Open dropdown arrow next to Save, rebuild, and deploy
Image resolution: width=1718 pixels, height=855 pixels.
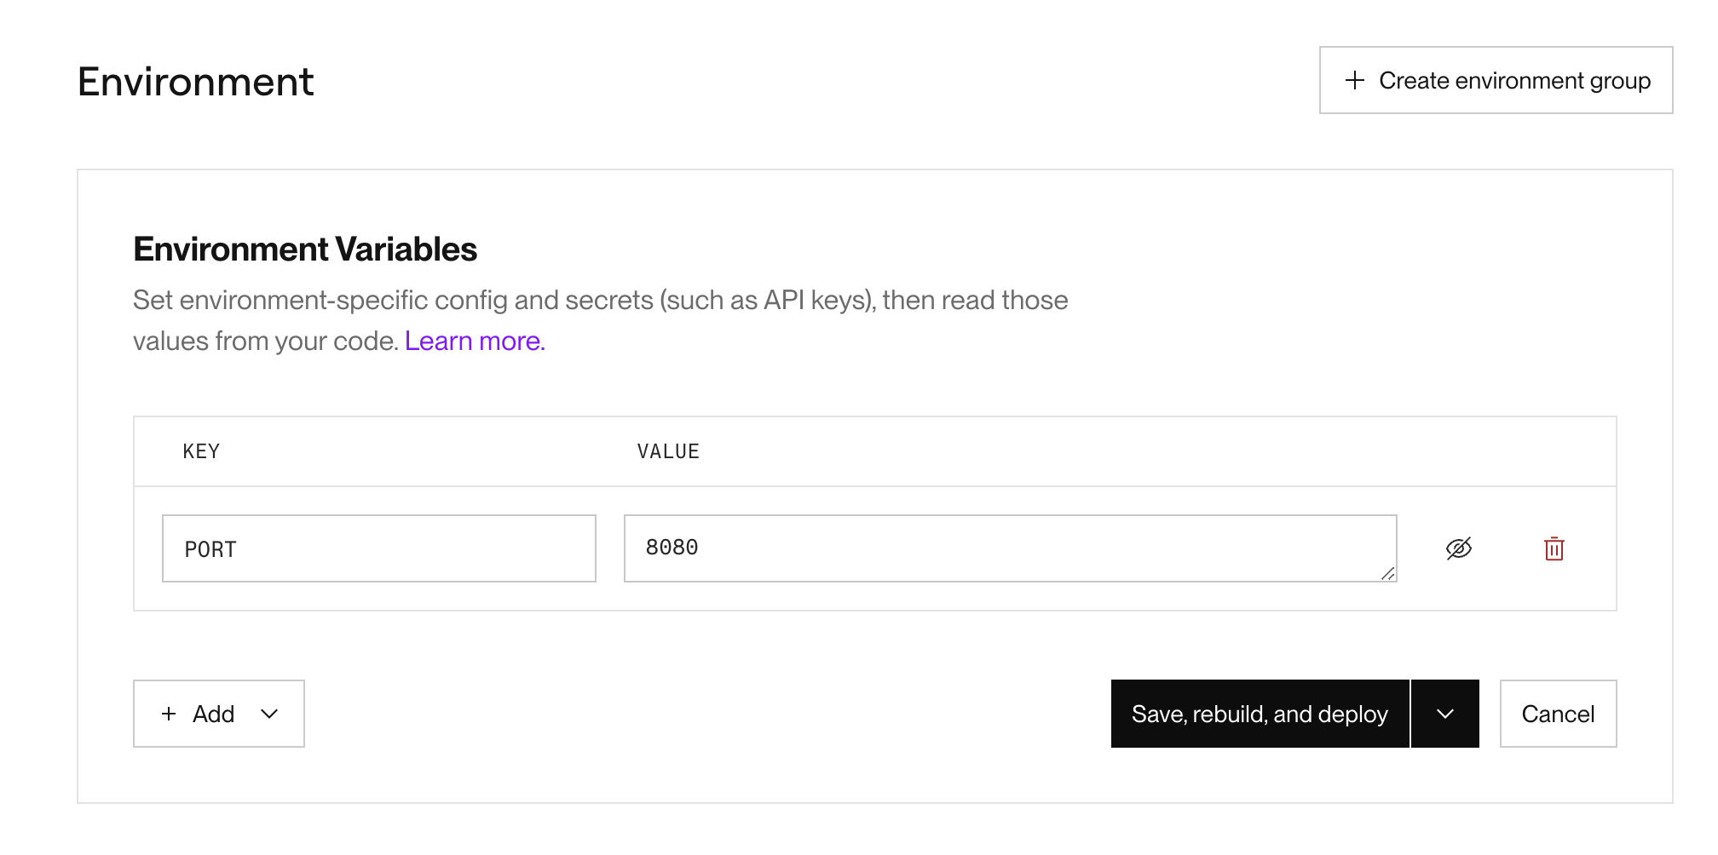[1445, 714]
